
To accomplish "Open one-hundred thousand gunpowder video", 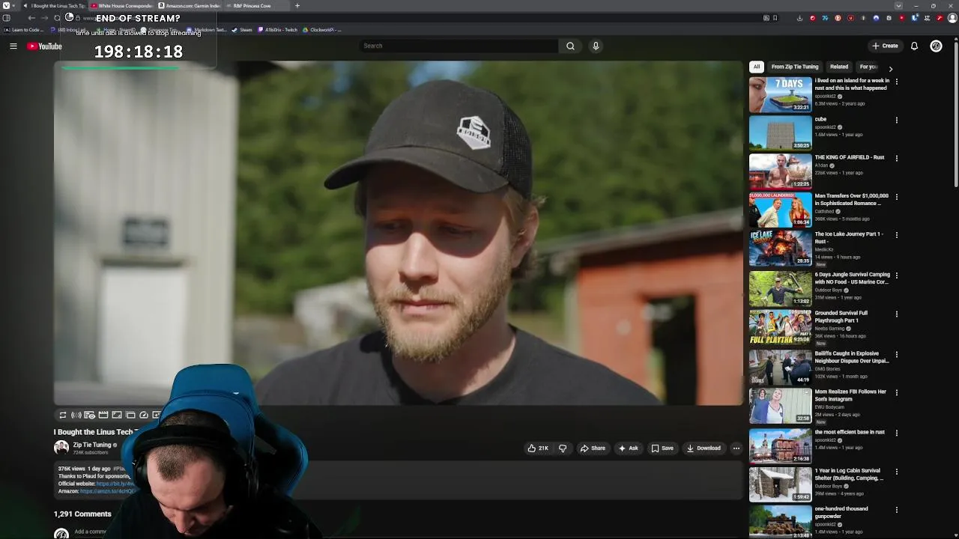I will point(841,512).
